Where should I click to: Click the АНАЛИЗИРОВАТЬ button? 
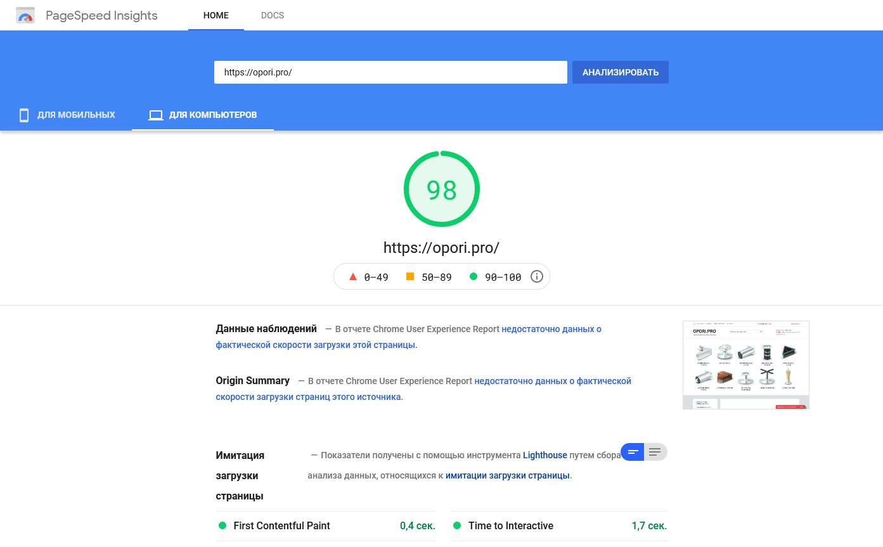tap(621, 72)
